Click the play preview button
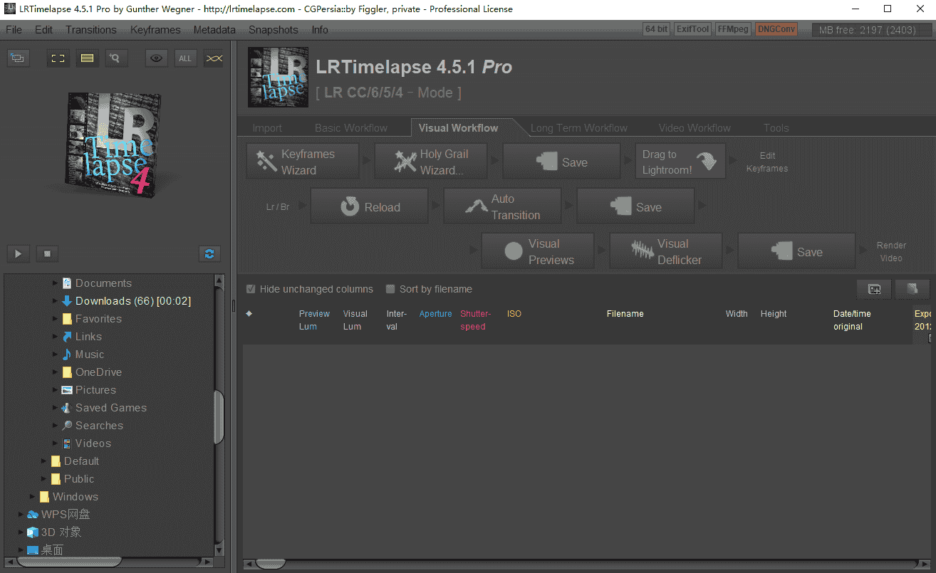936x573 pixels. click(x=19, y=253)
